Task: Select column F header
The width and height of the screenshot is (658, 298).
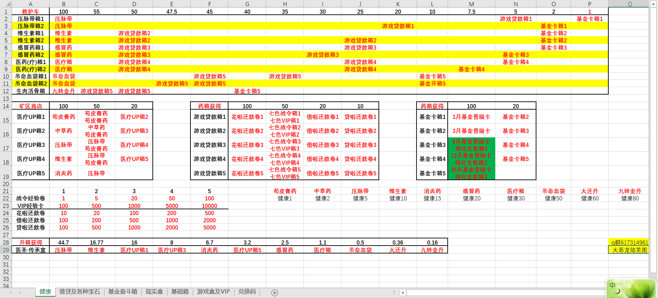Action: coord(209,4)
